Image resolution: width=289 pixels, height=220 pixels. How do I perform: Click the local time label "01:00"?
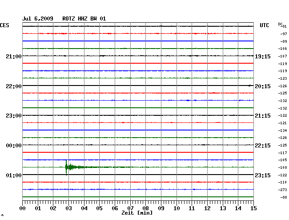point(14,175)
